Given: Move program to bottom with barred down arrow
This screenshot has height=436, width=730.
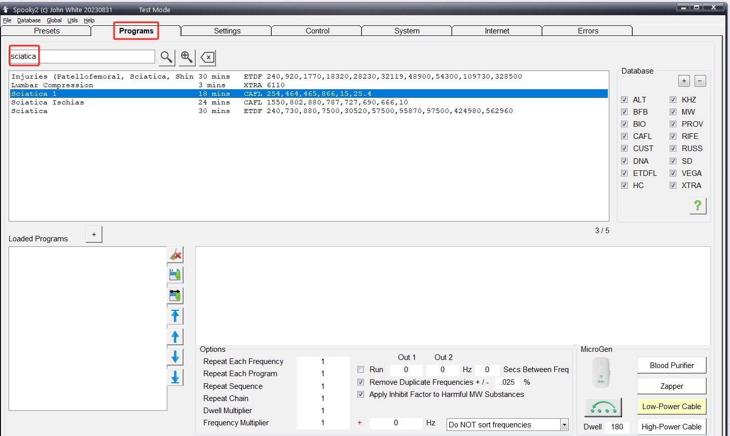Looking at the screenshot, I should 175,378.
